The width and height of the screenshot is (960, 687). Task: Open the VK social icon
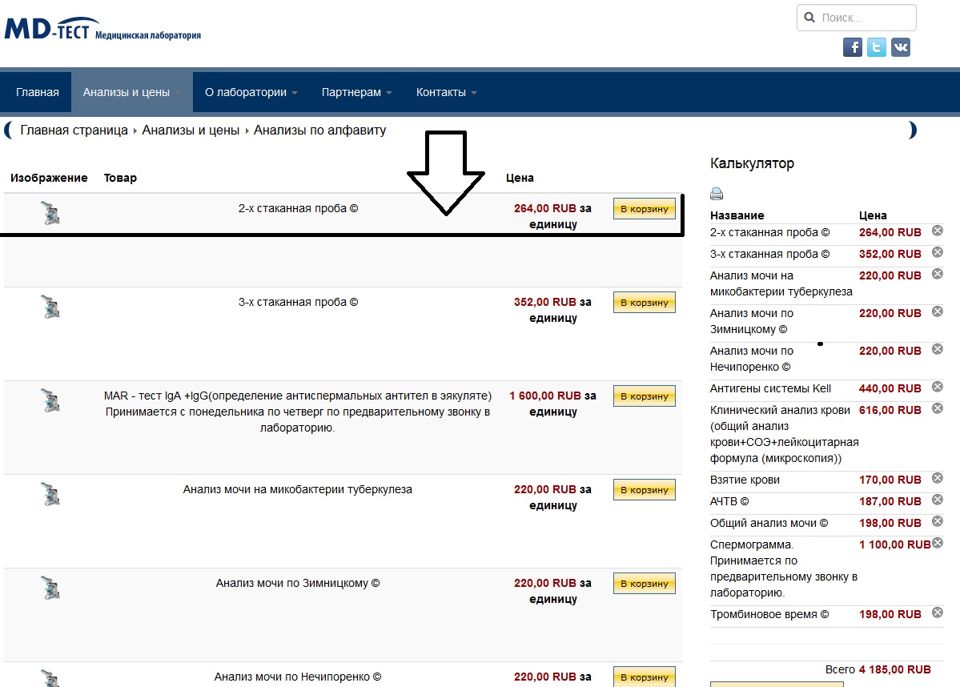pos(901,47)
